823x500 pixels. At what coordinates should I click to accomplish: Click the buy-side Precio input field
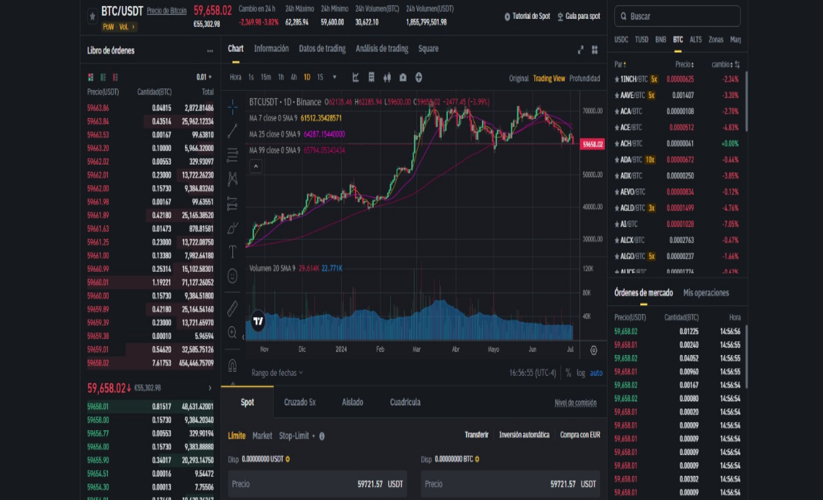click(318, 484)
